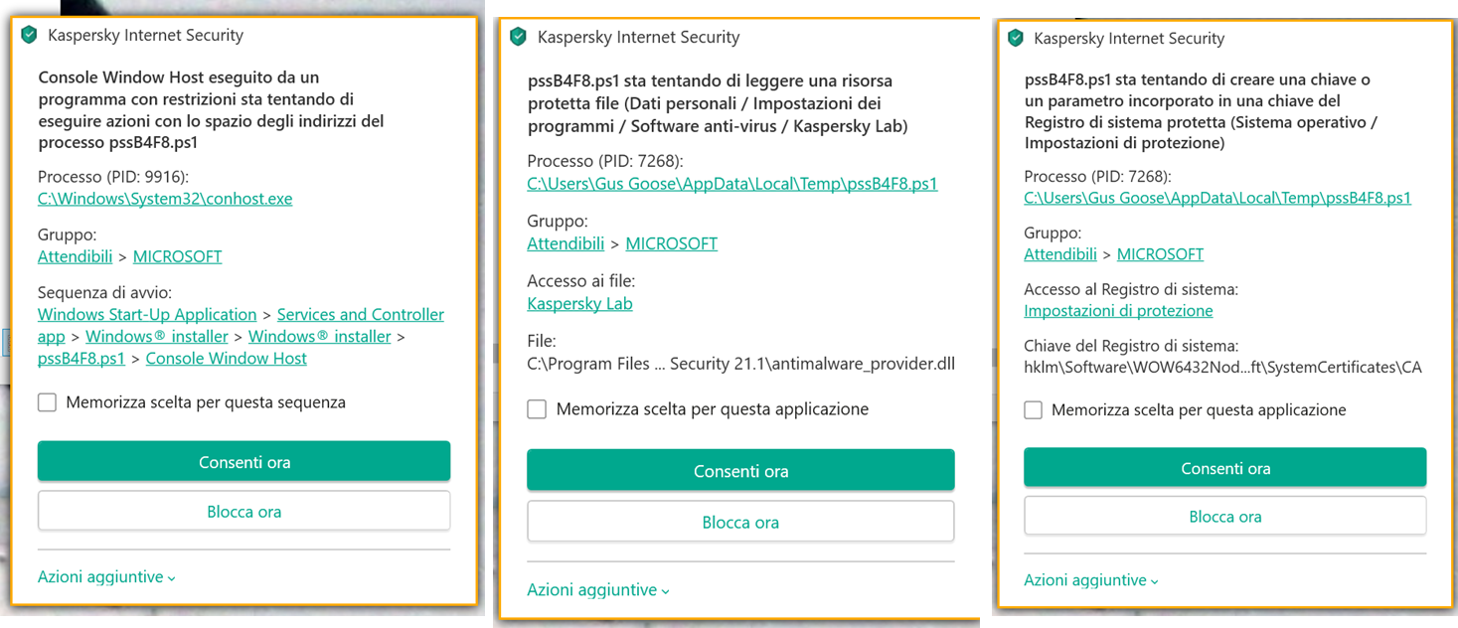Check 'Memorizza scelta per questa sequenza' box
This screenshot has height=628, width=1458.
[x=47, y=402]
